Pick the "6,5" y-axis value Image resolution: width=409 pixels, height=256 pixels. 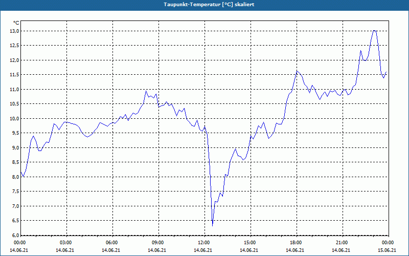pos(16,221)
